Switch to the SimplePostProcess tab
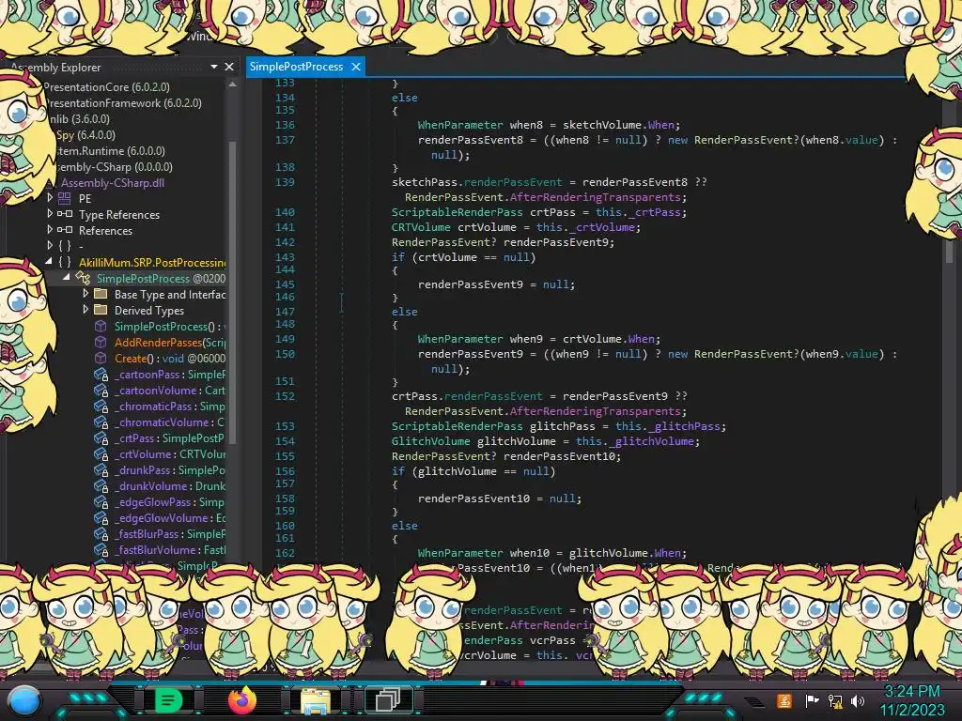 296,67
